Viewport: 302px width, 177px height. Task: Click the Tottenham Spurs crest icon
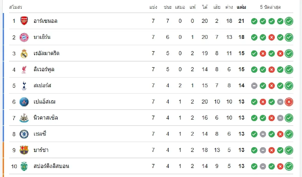click(24, 86)
